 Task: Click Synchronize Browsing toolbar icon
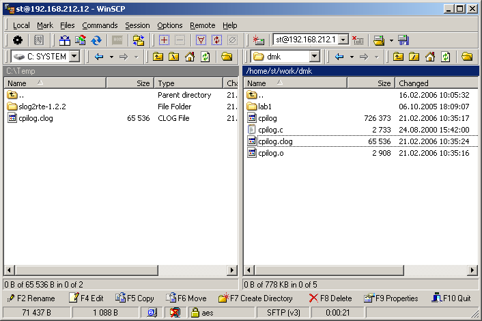coord(139,40)
